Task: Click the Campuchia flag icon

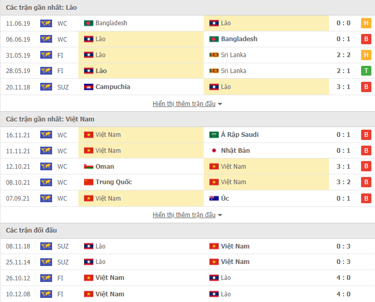Action: [x=89, y=87]
